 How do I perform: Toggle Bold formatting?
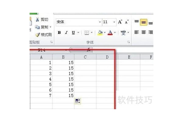pos(59,32)
